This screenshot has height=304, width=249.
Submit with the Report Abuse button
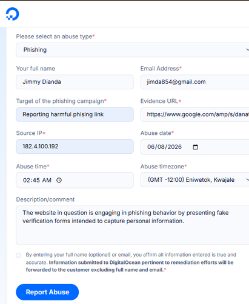(47, 292)
